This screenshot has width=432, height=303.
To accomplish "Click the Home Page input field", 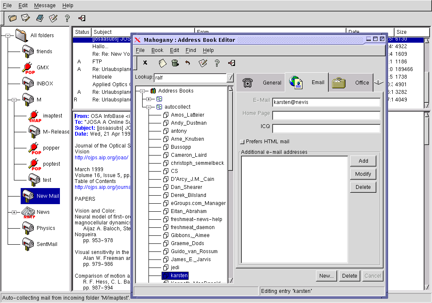I will 326,115.
